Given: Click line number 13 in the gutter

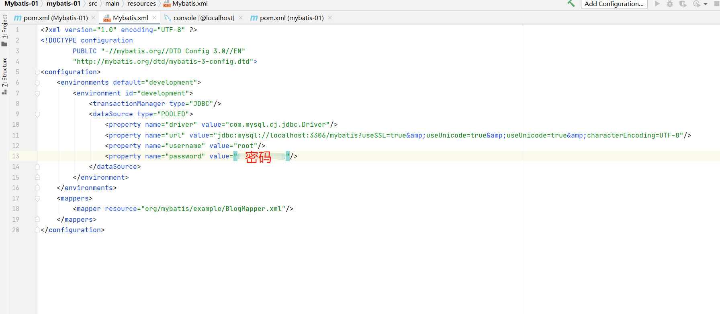Looking at the screenshot, I should pyautogui.click(x=16, y=156).
